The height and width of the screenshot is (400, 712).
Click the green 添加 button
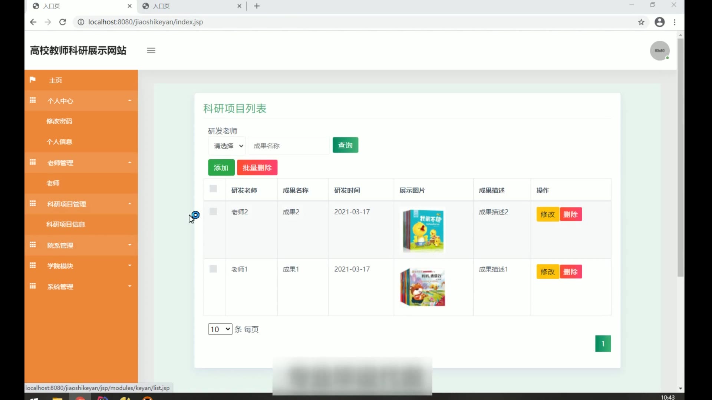tap(221, 167)
